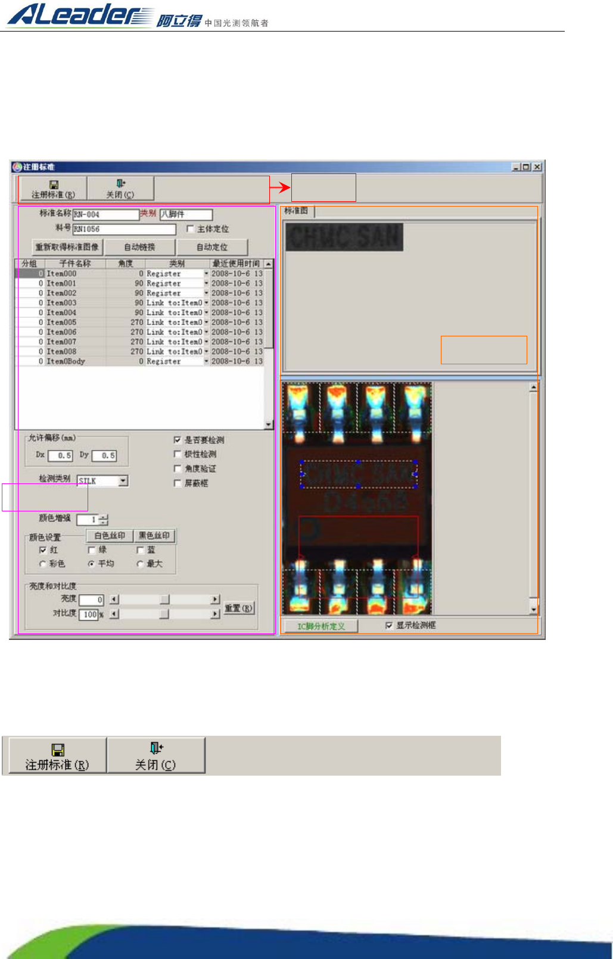Screen dimensions: 613x959
Task: Open the 类别 dropdown arrow for Item0Body
Action: point(206,361)
